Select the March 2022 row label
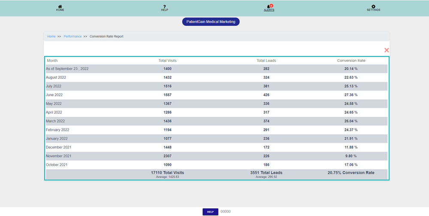Viewport: 429px width, 216px height. point(55,121)
